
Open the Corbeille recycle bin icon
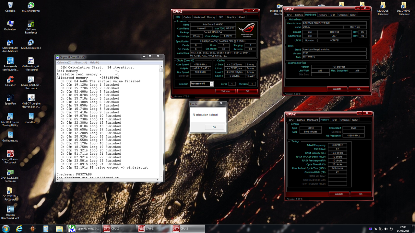click(x=10, y=7)
